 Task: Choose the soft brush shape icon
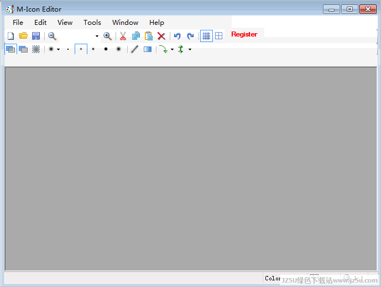(51, 49)
